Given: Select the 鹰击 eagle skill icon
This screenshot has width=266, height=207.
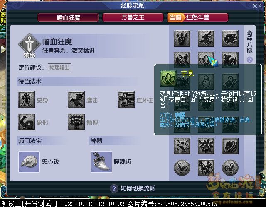Looking at the screenshot, I should coord(76,100).
